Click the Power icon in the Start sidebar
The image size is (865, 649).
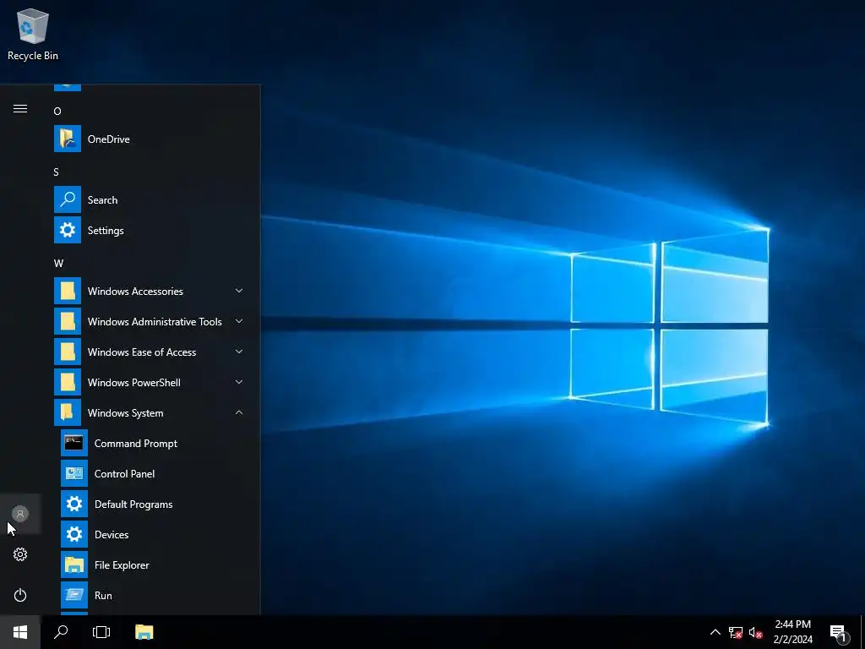click(x=20, y=595)
